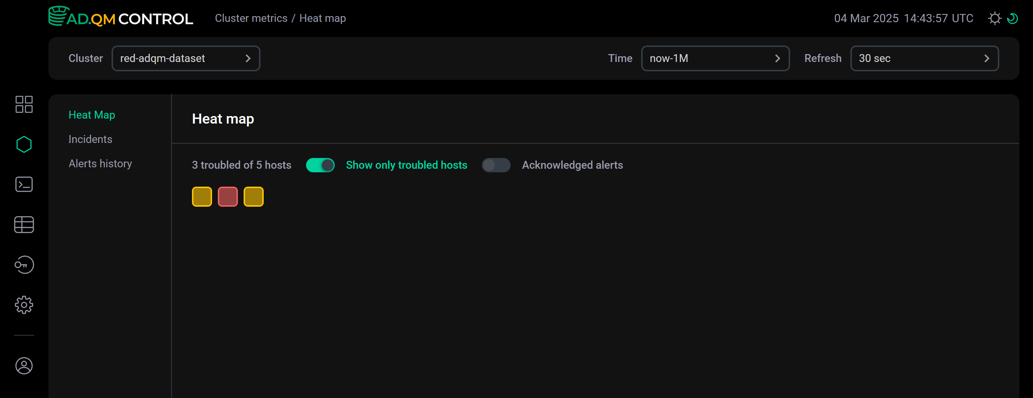Open the table view sidebar icon
The image size is (1033, 398).
tap(24, 224)
